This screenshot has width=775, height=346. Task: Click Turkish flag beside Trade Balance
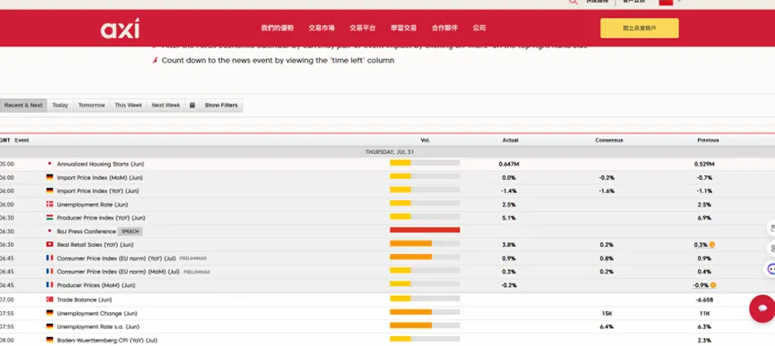49,300
